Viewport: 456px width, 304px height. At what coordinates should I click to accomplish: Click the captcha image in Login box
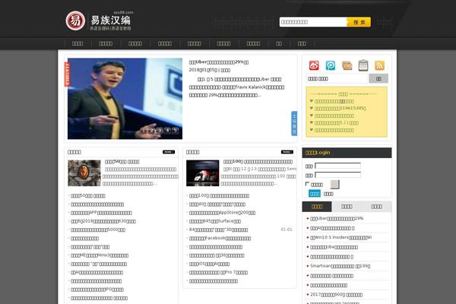pos(334,185)
